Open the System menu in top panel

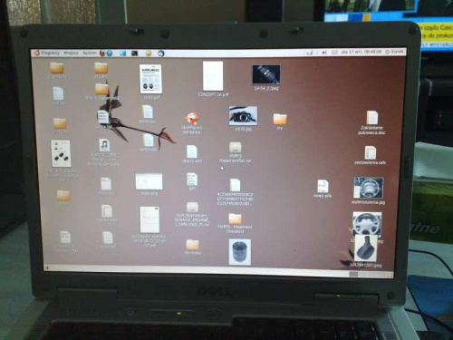(x=90, y=53)
